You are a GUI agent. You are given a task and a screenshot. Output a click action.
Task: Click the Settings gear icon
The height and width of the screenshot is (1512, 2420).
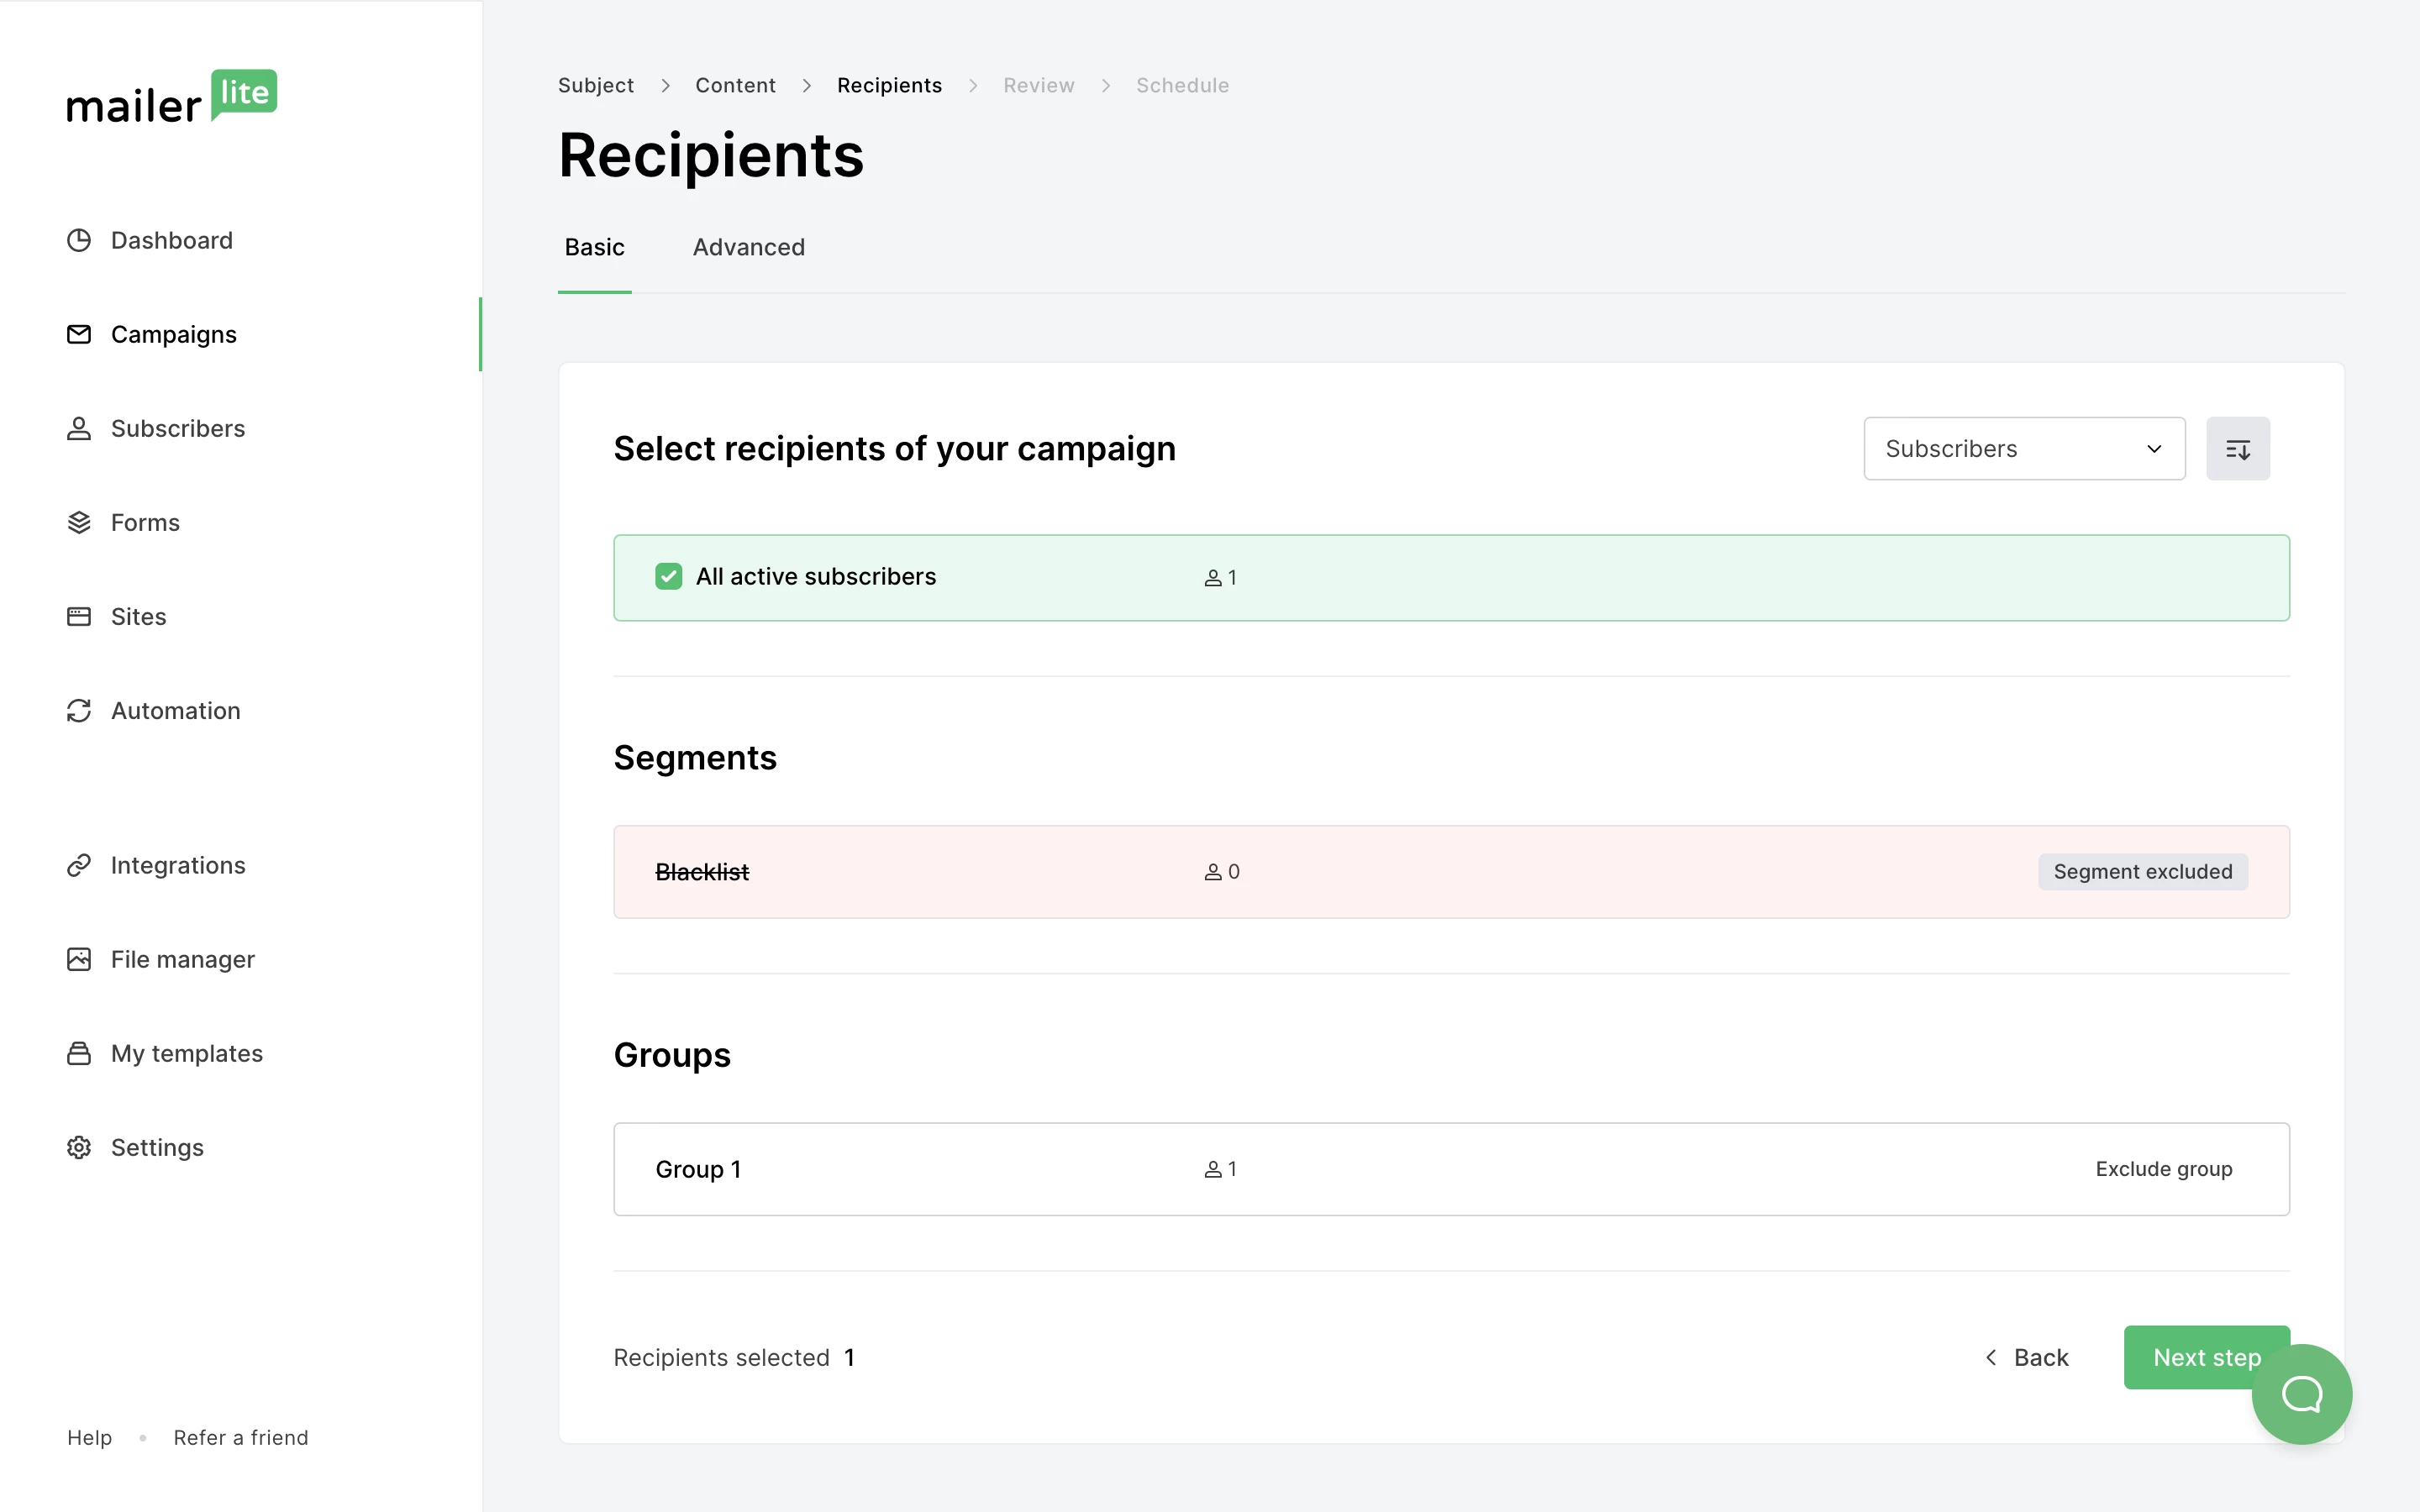coord(79,1147)
